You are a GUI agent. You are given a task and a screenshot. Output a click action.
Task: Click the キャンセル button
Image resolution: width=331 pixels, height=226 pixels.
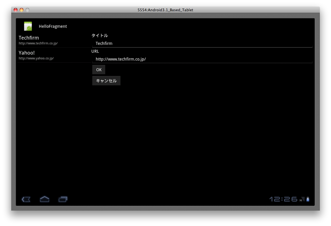(106, 81)
